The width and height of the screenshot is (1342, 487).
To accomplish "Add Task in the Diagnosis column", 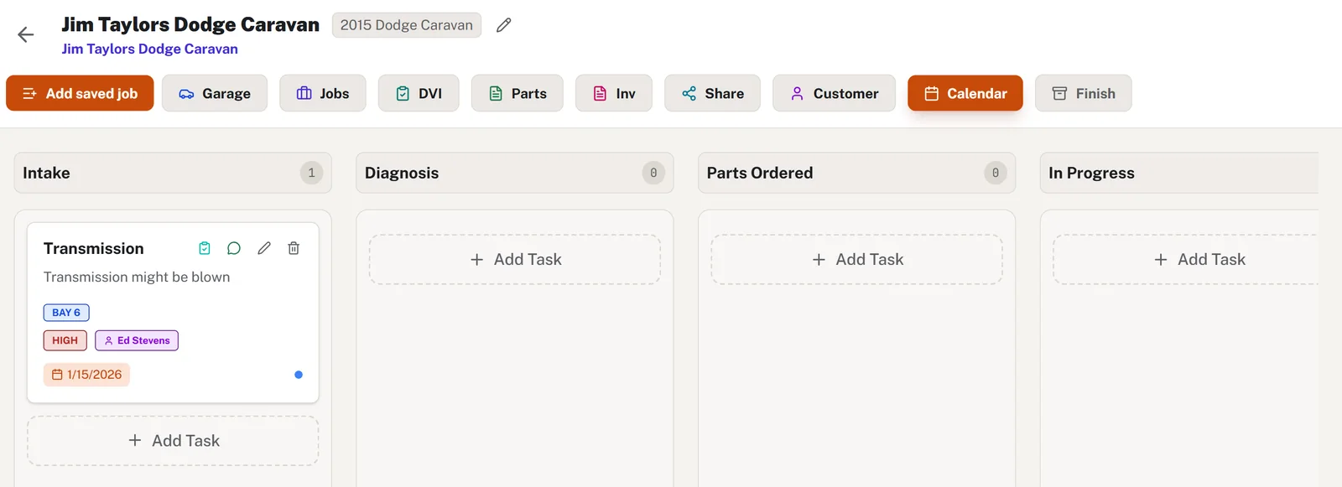I will point(515,260).
